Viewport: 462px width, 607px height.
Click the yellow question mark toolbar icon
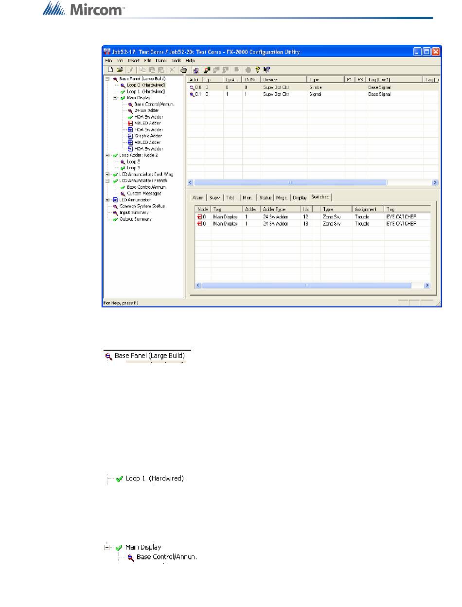click(x=258, y=70)
